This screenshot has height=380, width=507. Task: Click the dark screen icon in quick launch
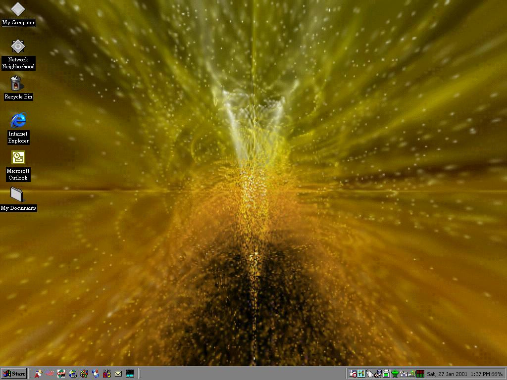[x=130, y=374]
